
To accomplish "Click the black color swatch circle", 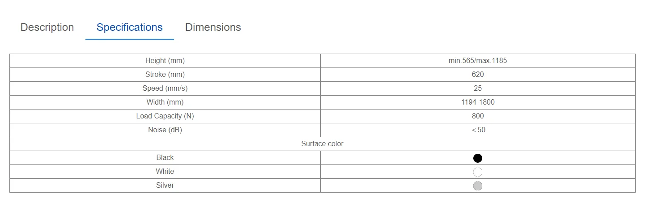I will [478, 158].
